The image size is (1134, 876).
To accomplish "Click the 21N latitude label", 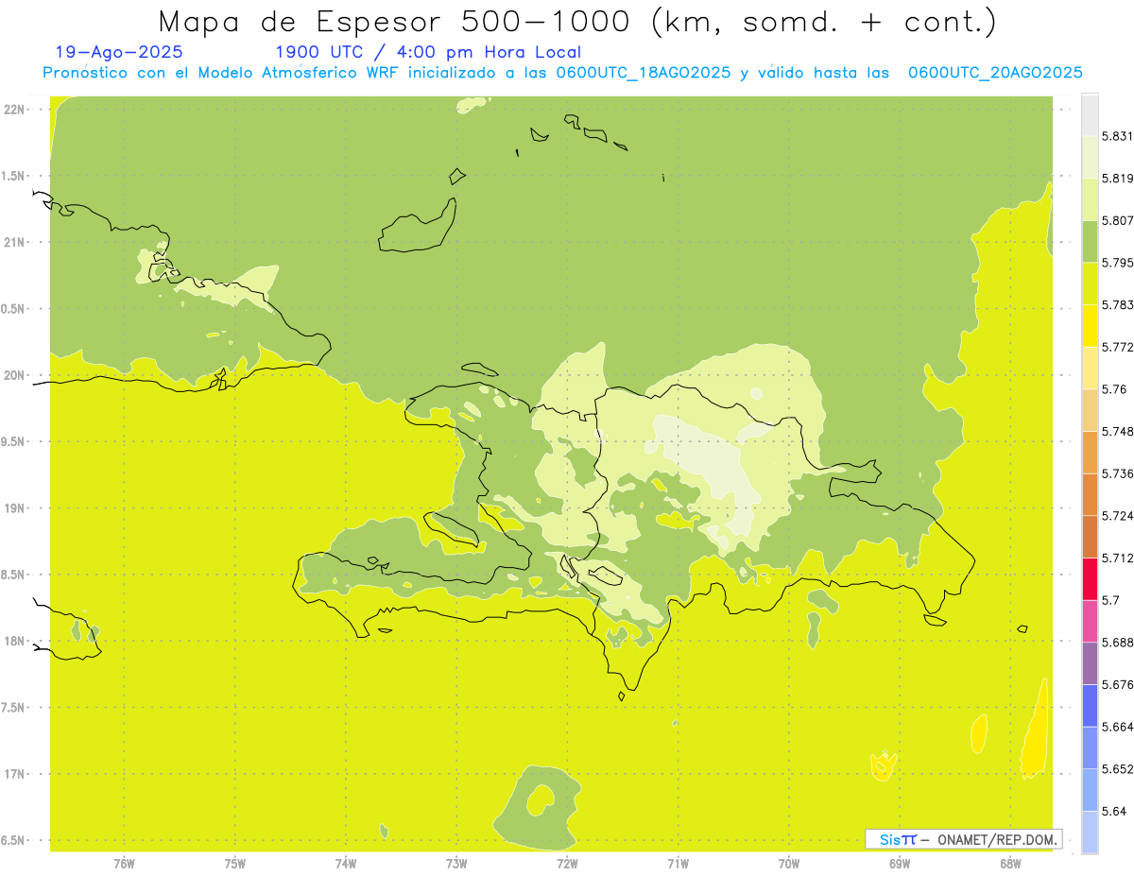I will coord(15,243).
